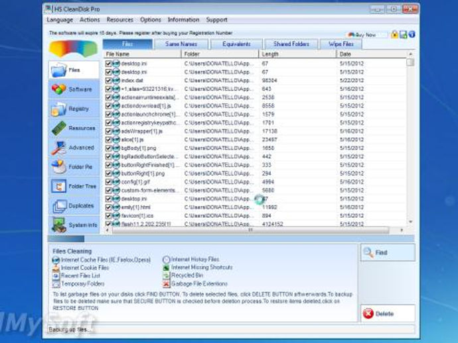Click the Buy Now button
This screenshot has width=458, height=343.
tap(366, 34)
